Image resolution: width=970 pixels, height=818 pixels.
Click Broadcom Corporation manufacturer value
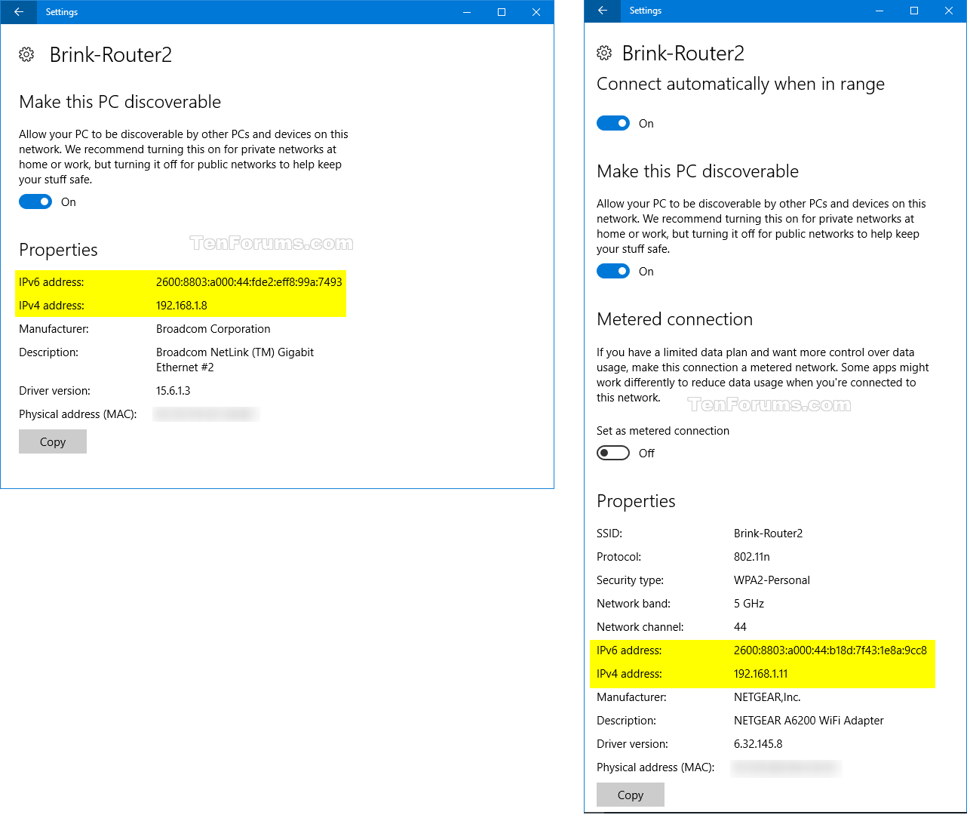(x=213, y=329)
